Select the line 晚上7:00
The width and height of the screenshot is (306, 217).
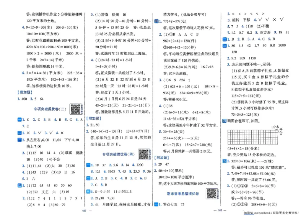point(34,146)
